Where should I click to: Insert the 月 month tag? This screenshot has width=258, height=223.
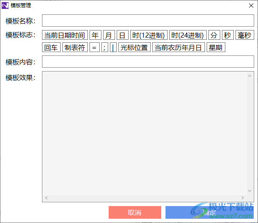coord(109,35)
